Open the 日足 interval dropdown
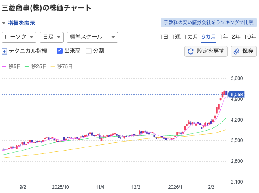The image size is (259, 193). tap(51, 37)
